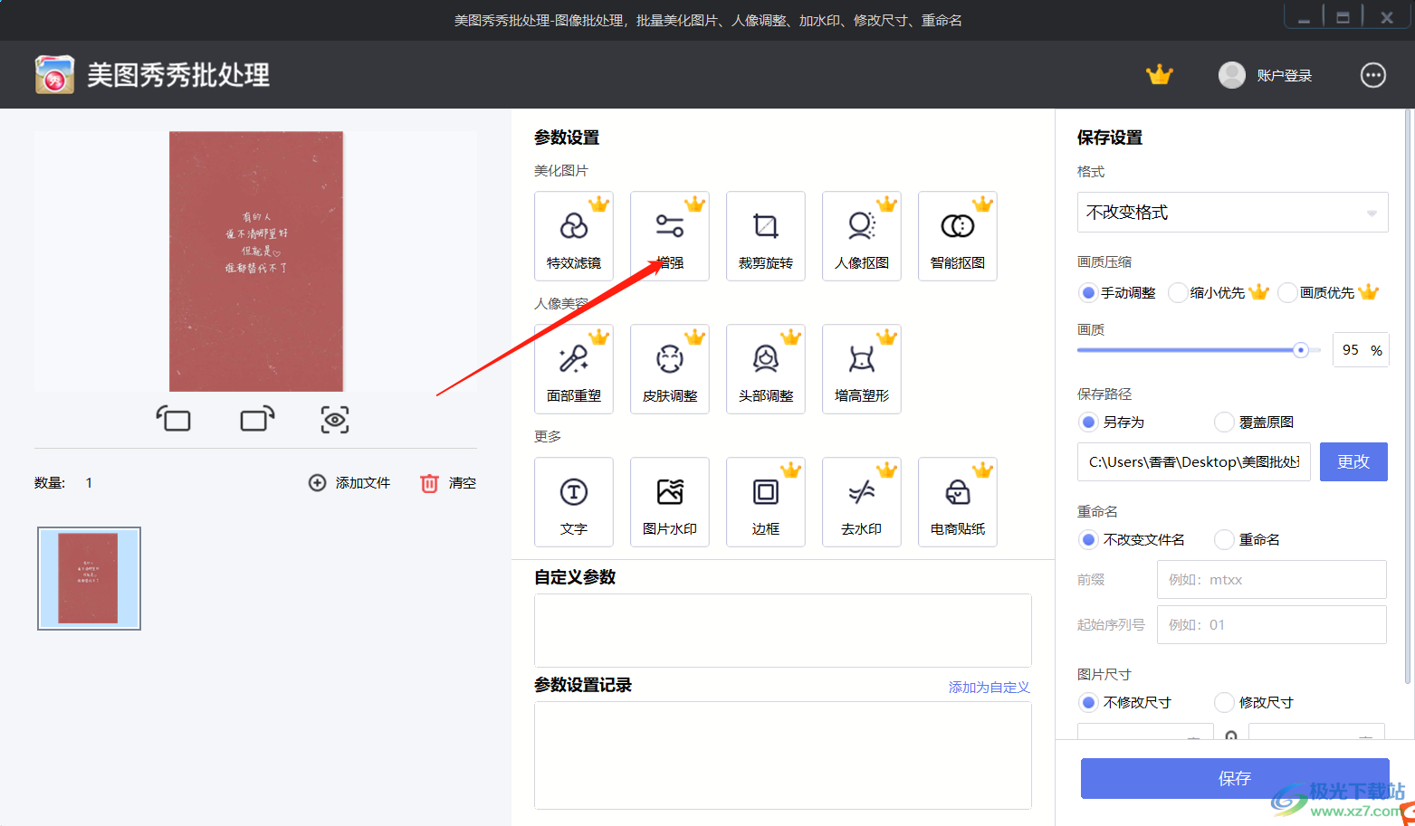The width and height of the screenshot is (1415, 826).
Task: Select 不改变文件名 option
Action: (x=1088, y=540)
